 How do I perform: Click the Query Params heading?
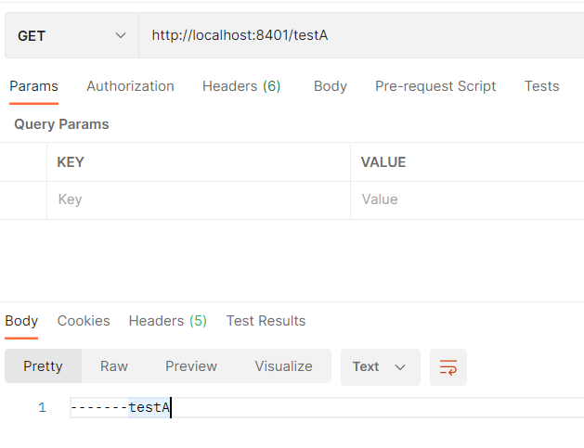(61, 124)
